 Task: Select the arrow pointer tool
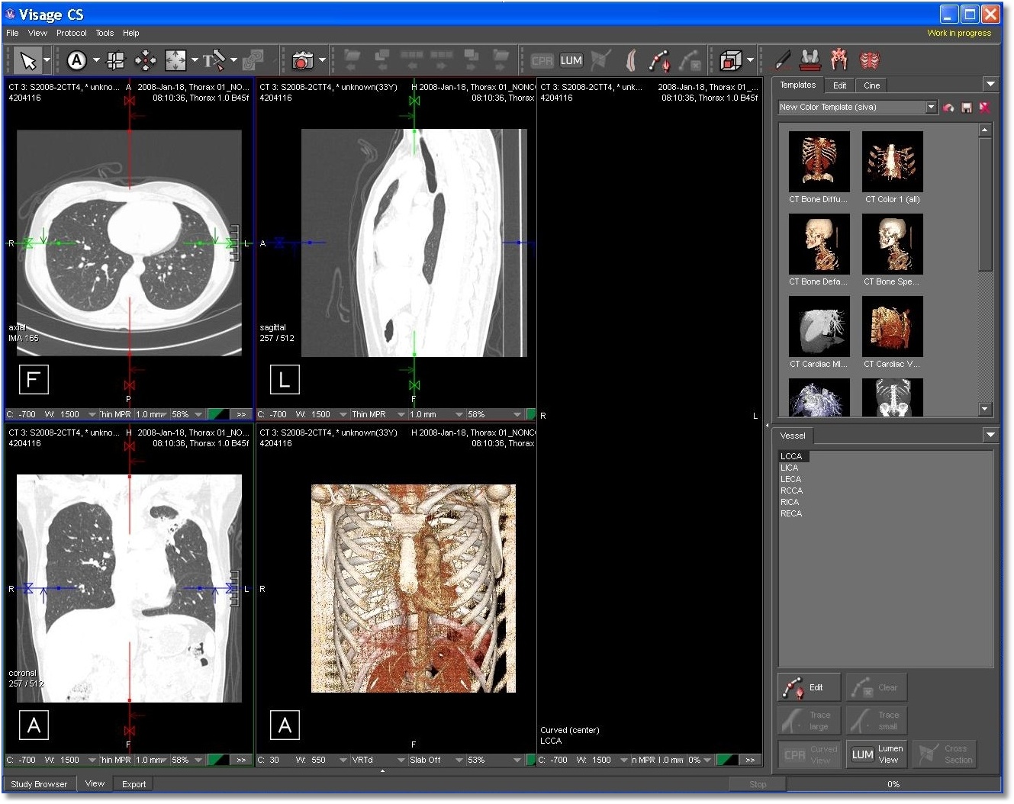point(28,60)
